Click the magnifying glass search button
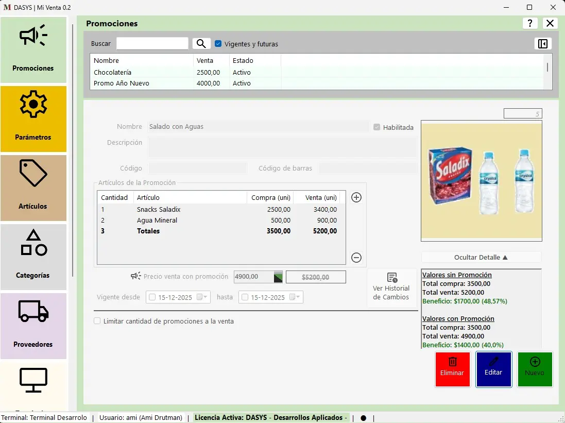 [x=201, y=44]
